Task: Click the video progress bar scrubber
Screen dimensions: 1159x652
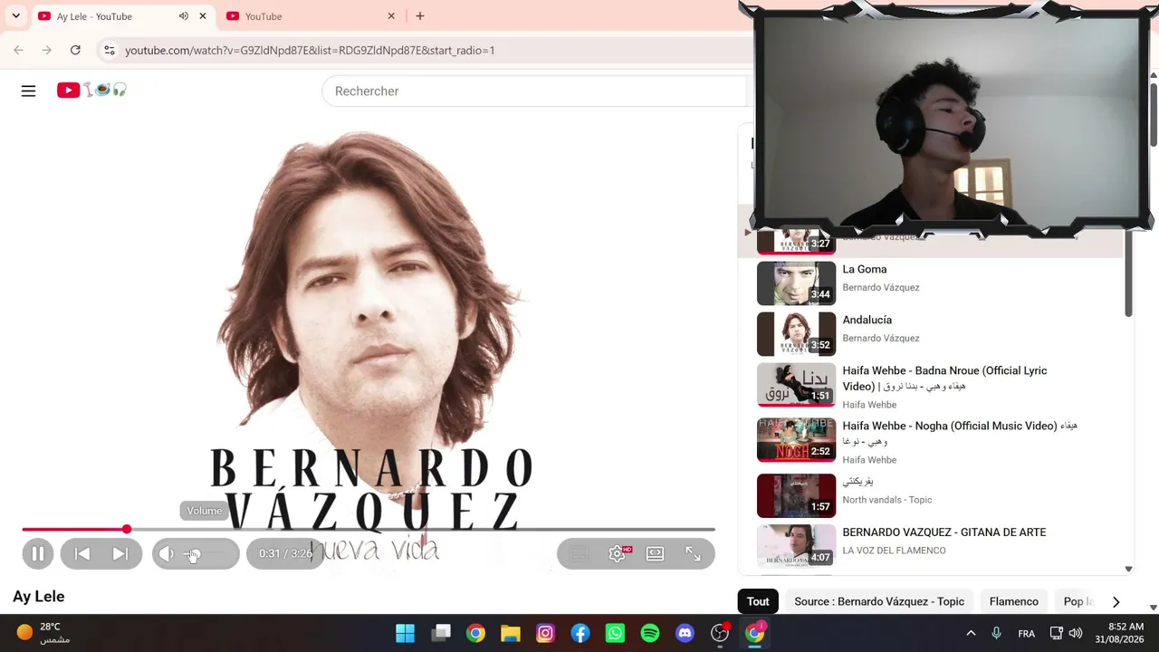Action: pos(127,529)
